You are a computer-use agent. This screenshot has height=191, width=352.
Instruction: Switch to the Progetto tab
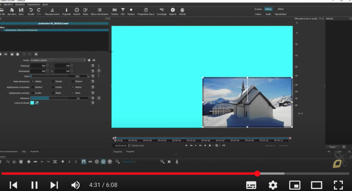click(x=130, y=152)
